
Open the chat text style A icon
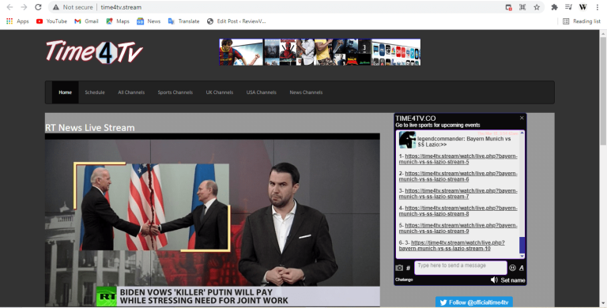[x=522, y=268]
